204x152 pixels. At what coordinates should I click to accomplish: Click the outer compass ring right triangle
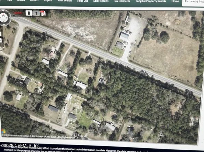click(x=10, y=18)
